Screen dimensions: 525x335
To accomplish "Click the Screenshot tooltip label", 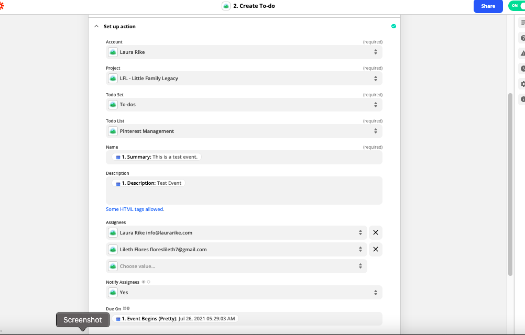I will [x=83, y=320].
